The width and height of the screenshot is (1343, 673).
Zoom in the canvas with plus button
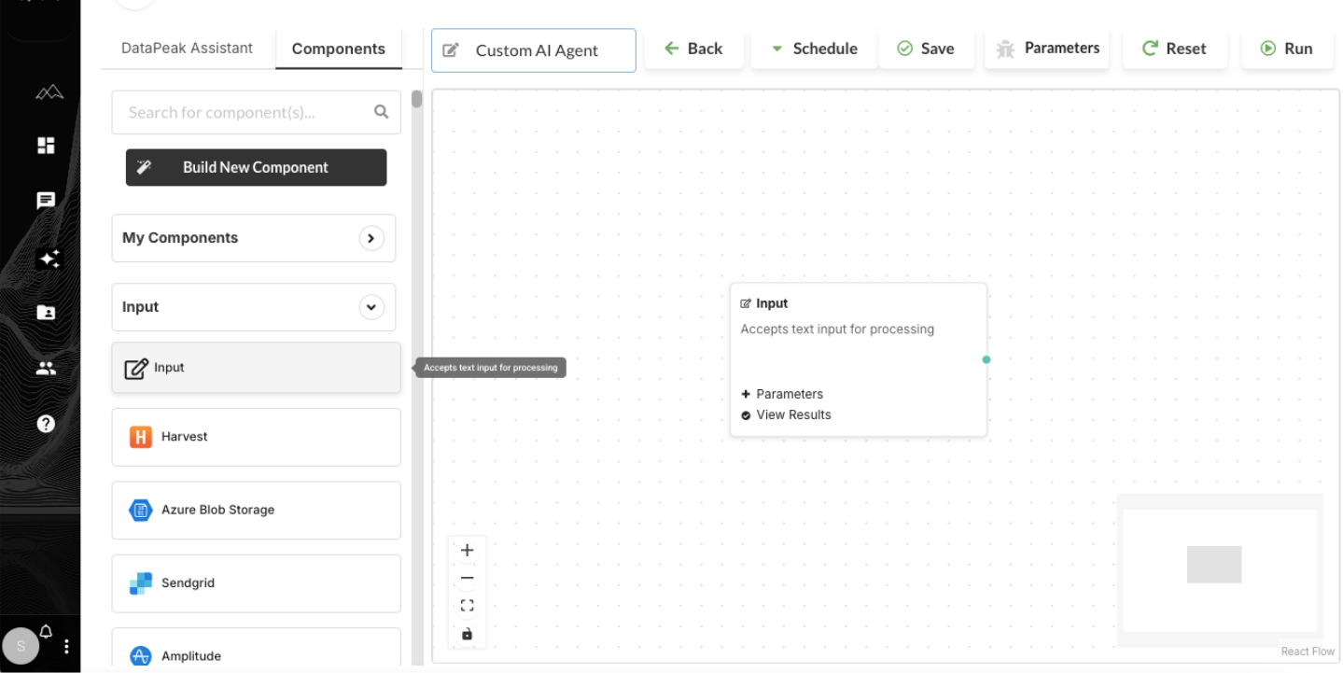coord(468,551)
